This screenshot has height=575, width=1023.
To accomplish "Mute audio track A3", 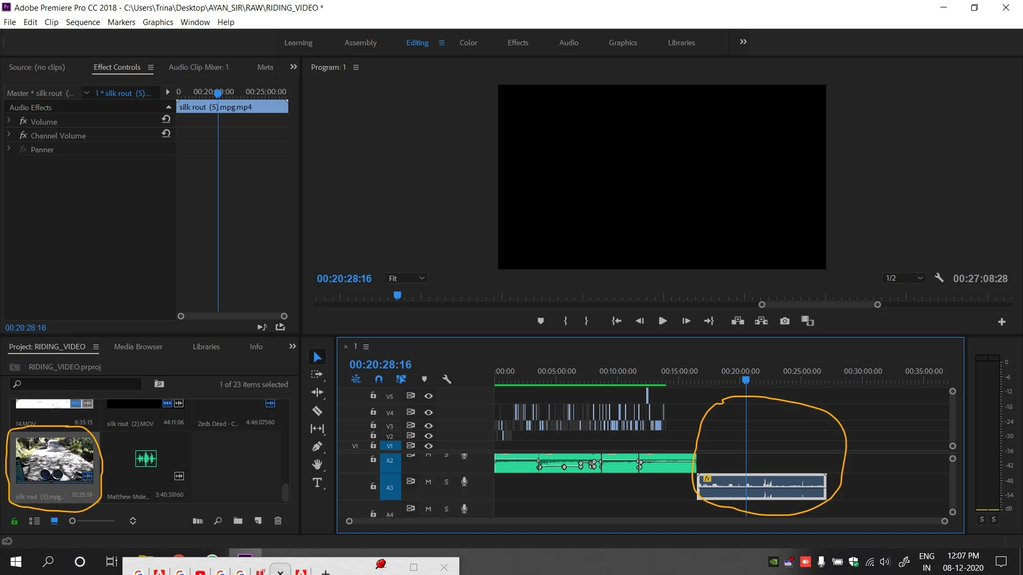I will click(x=428, y=482).
